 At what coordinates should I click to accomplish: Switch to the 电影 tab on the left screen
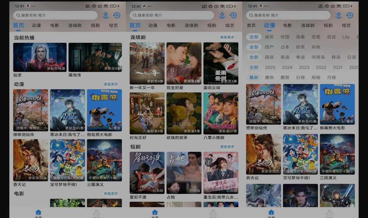[x=55, y=25]
